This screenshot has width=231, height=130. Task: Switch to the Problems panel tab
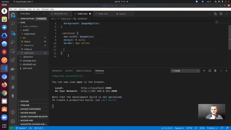[x=57, y=71]
